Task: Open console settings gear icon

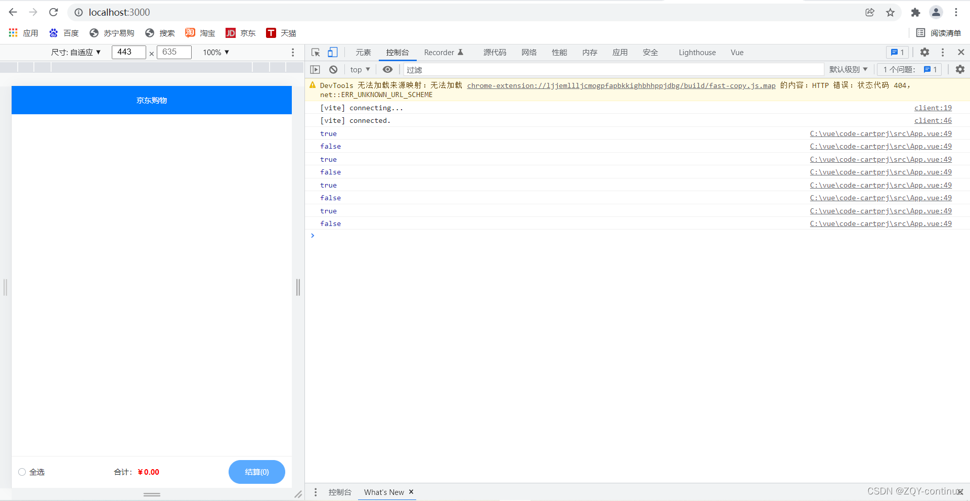Action: click(x=960, y=69)
